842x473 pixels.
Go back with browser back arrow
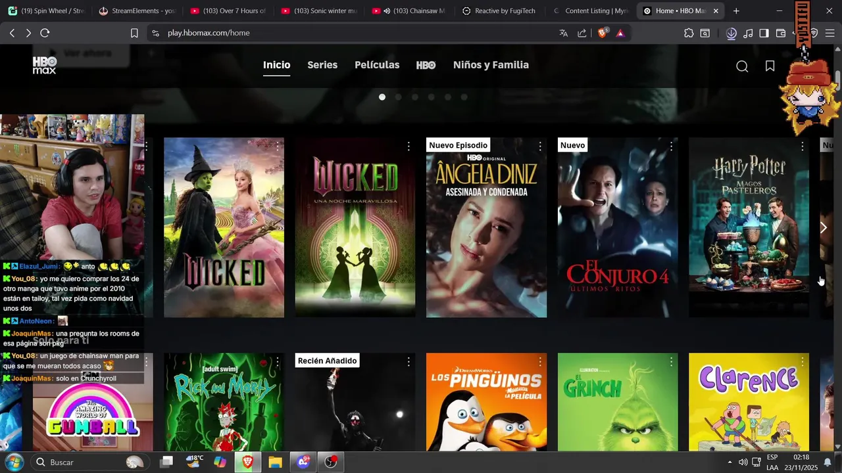[x=12, y=33]
